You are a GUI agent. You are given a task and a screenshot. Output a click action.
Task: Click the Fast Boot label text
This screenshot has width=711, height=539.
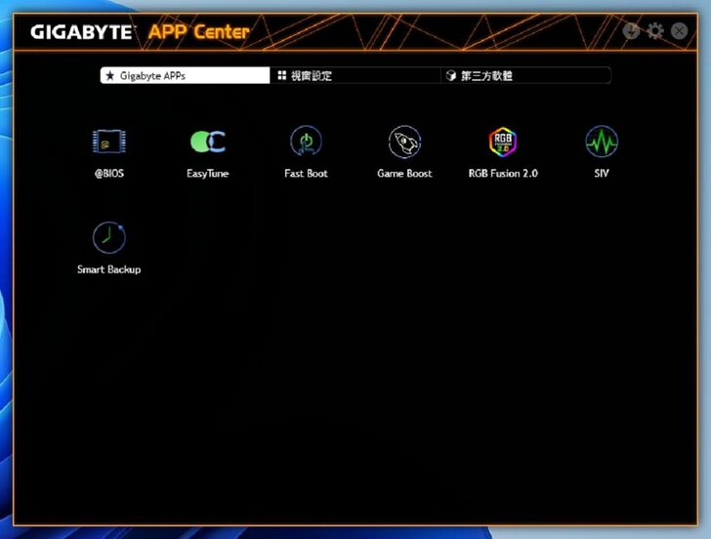click(306, 173)
